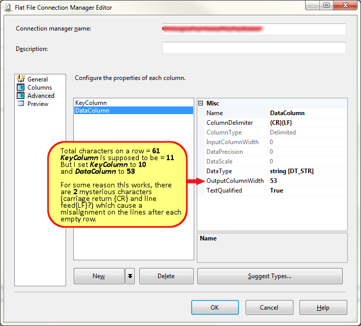The height and width of the screenshot is (326, 361).
Task: Open the Preview page
Action: [38, 104]
